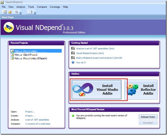Click the AddIns panel header
Screen dimensions: 167x135
[114, 74]
